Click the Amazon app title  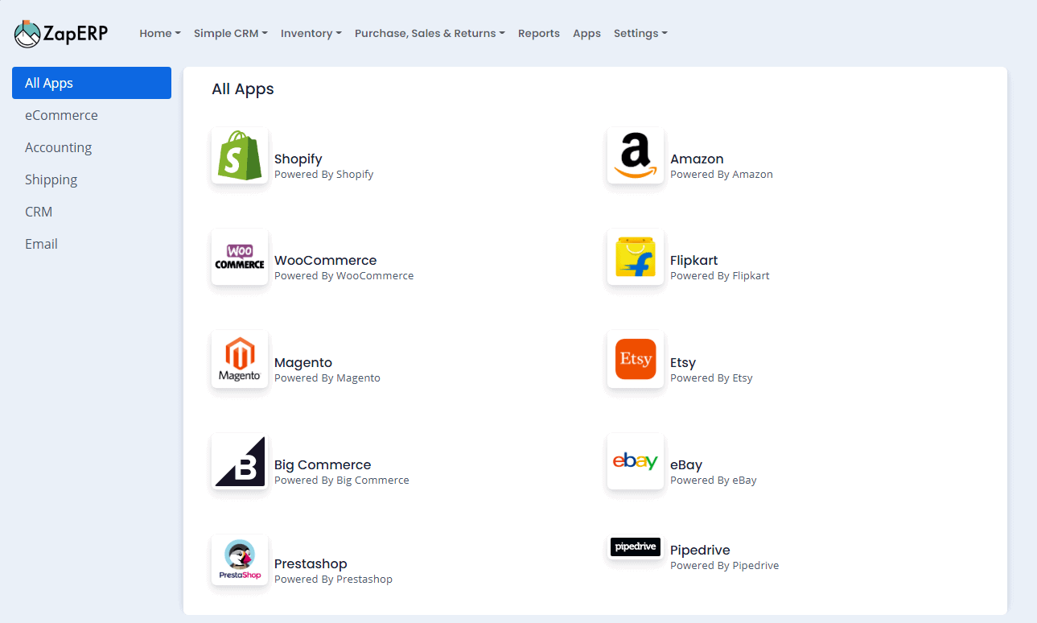tap(697, 159)
